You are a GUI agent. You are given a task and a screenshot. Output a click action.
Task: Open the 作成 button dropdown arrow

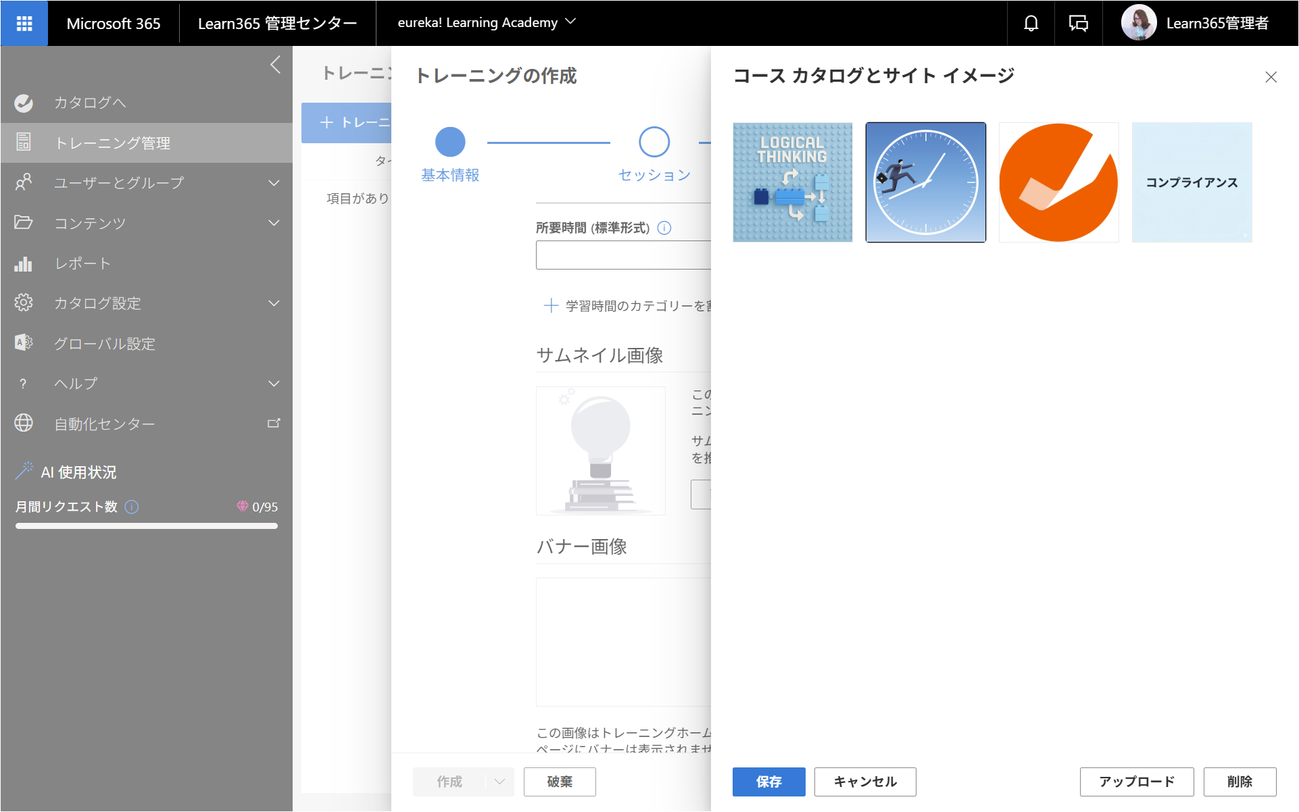499,782
